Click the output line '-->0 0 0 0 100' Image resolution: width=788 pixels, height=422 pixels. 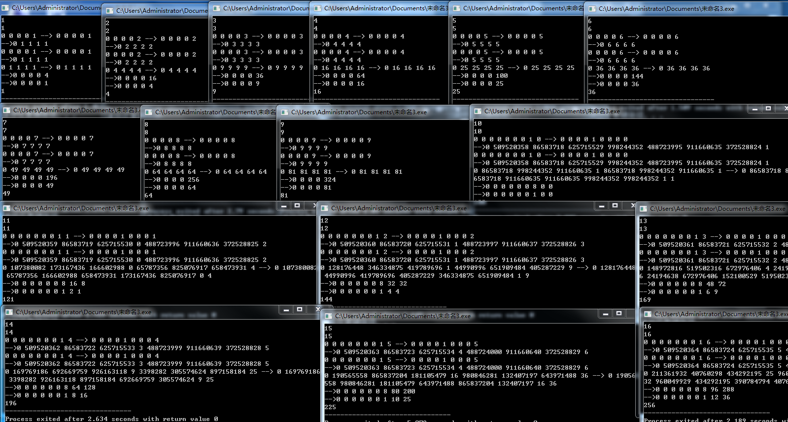coord(480,76)
